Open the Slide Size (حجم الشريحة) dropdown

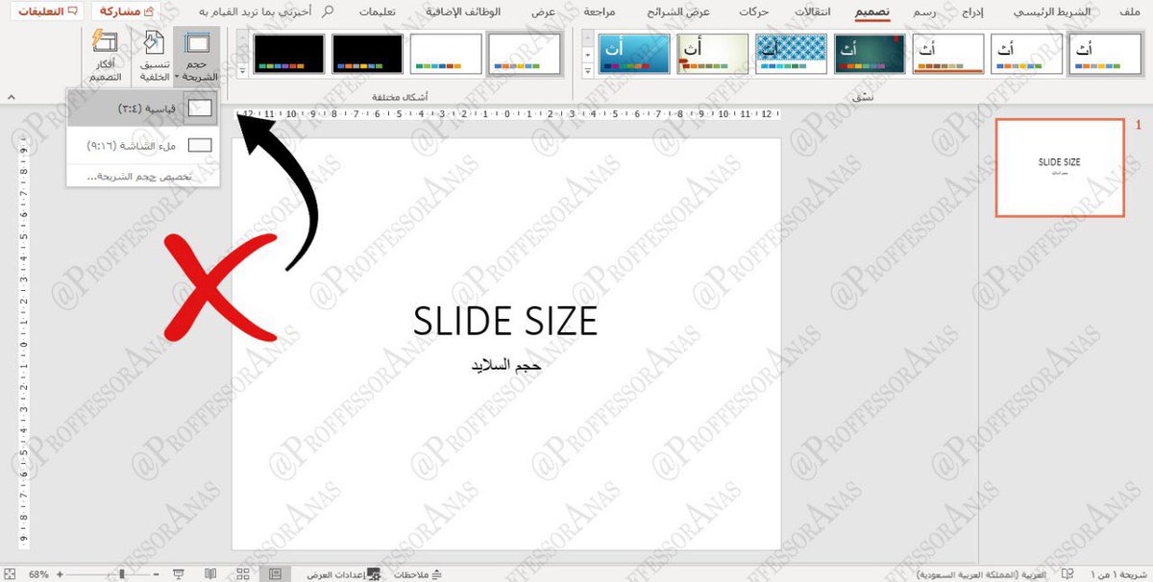point(197,56)
